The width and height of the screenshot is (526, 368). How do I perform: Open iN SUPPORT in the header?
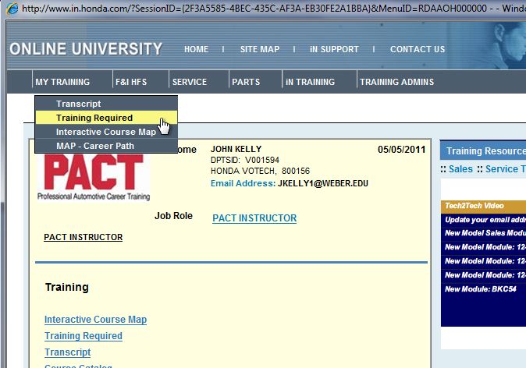point(334,49)
